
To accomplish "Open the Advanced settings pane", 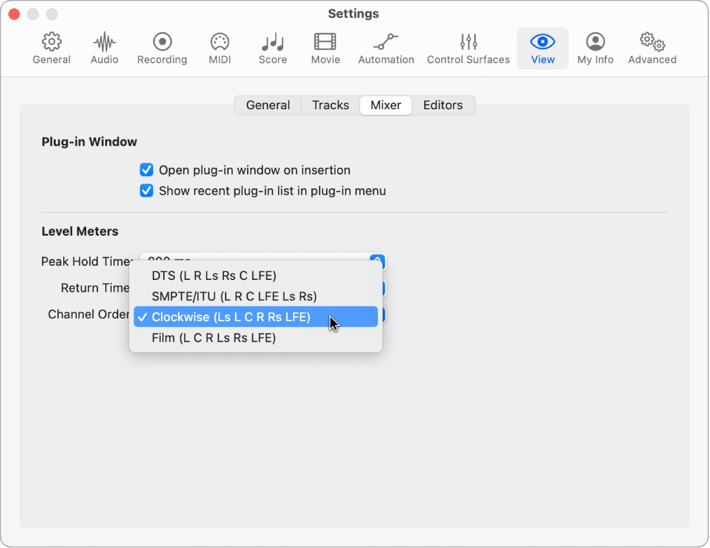I will tap(652, 48).
